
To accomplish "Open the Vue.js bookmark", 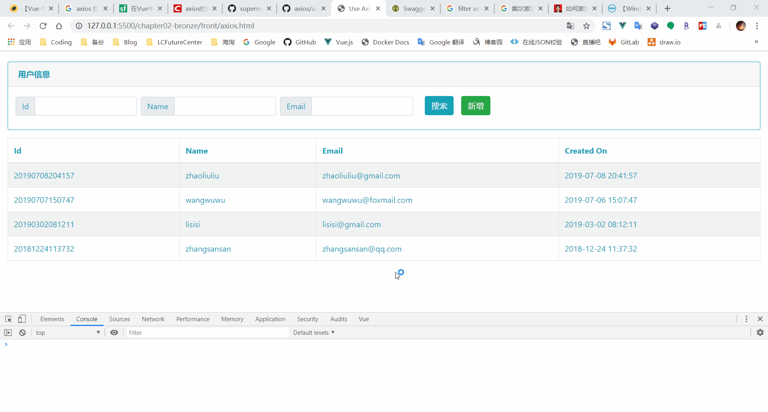I will tap(339, 42).
